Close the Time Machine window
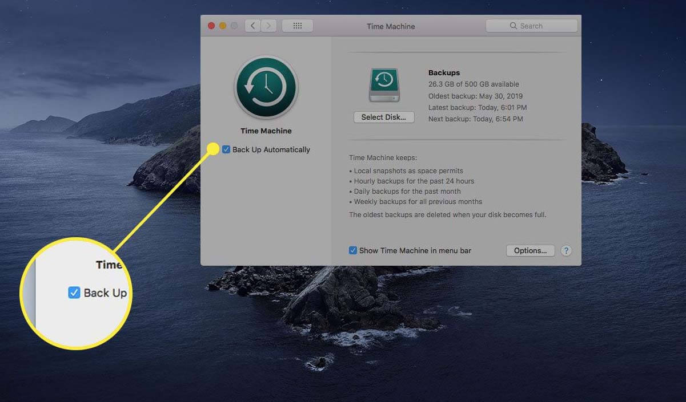Screen dimensions: 686x402 coord(211,26)
